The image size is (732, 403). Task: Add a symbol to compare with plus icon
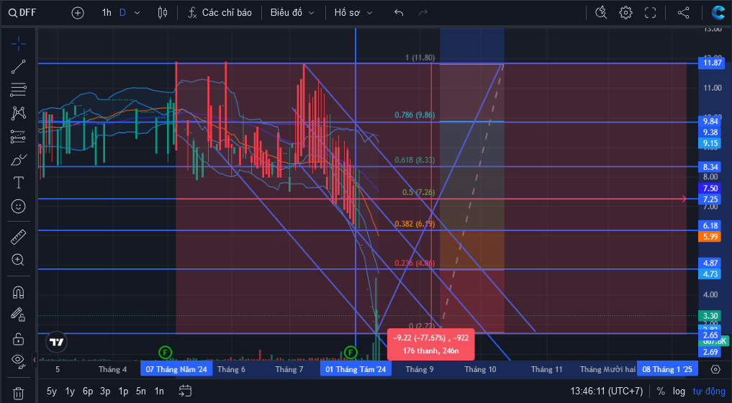pos(78,13)
